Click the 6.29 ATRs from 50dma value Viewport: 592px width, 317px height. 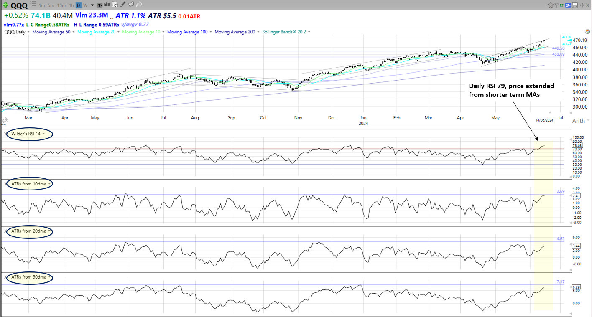[x=577, y=287]
